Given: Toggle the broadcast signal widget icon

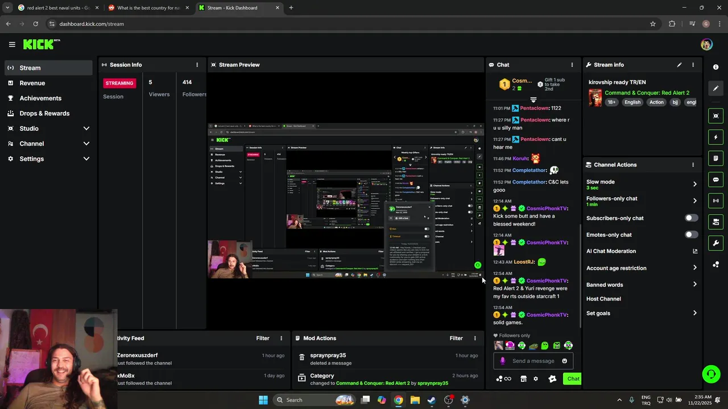Looking at the screenshot, I should (715, 201).
